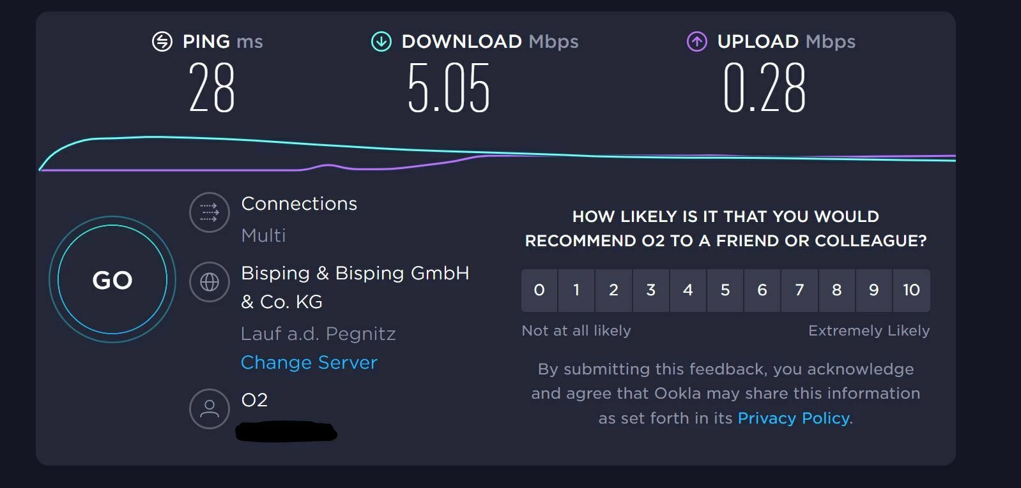The image size is (1021, 488).
Task: Choose rating 7 for O2 recommendation
Action: 799,290
